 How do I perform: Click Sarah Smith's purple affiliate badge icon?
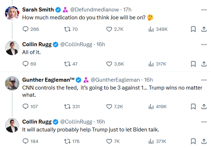coord(65,10)
